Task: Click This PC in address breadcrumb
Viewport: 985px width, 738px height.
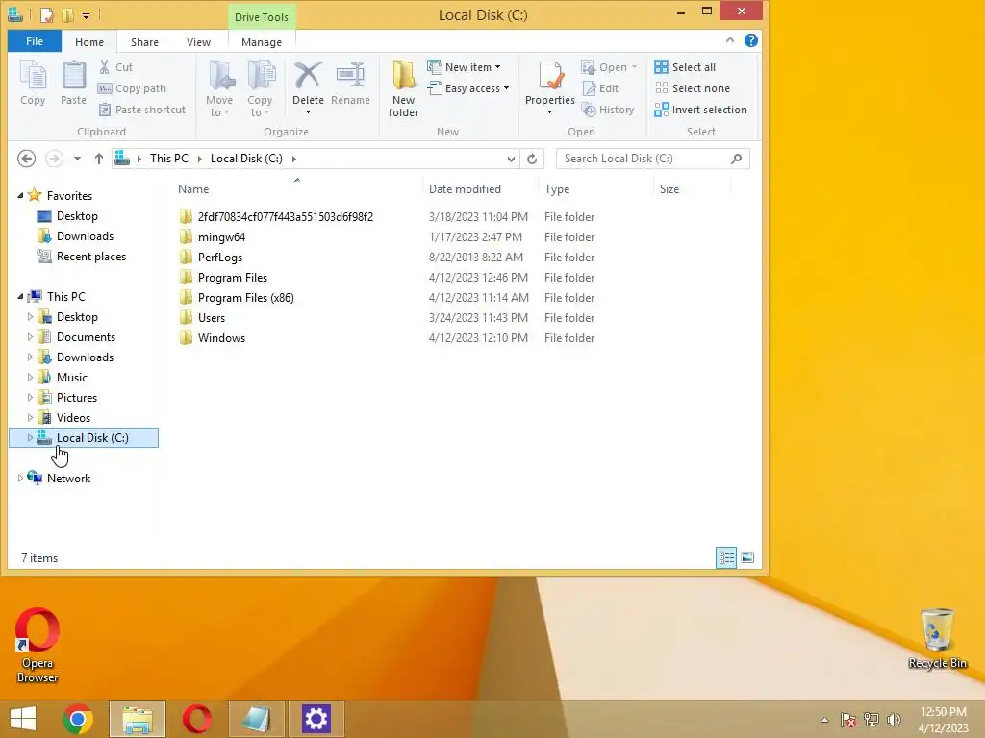Action: coord(169,159)
